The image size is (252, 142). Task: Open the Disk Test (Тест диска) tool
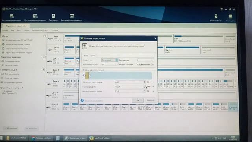point(54,17)
